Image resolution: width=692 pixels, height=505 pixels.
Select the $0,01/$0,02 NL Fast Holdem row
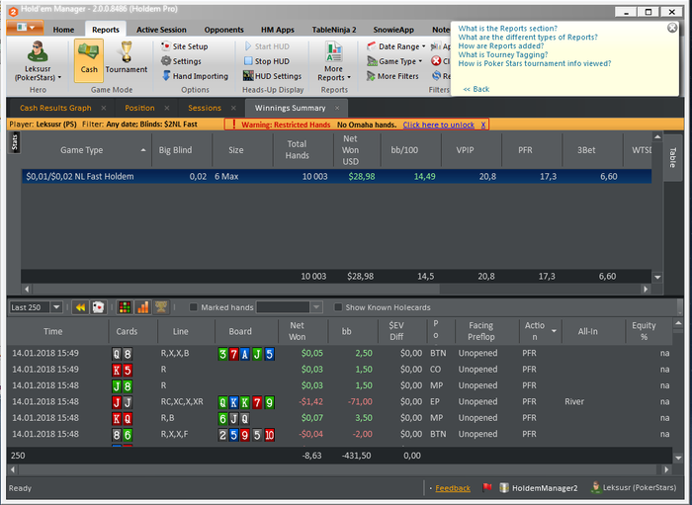click(337, 177)
